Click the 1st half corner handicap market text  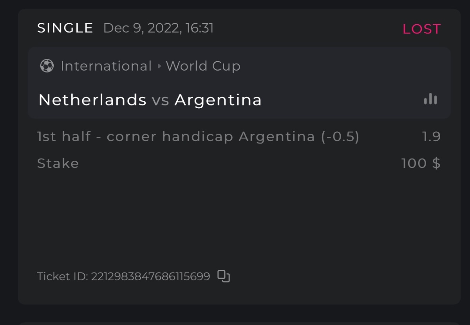pyautogui.click(x=136, y=136)
